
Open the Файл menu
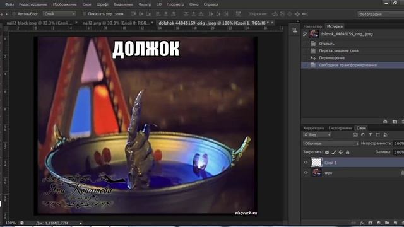[x=9, y=4]
